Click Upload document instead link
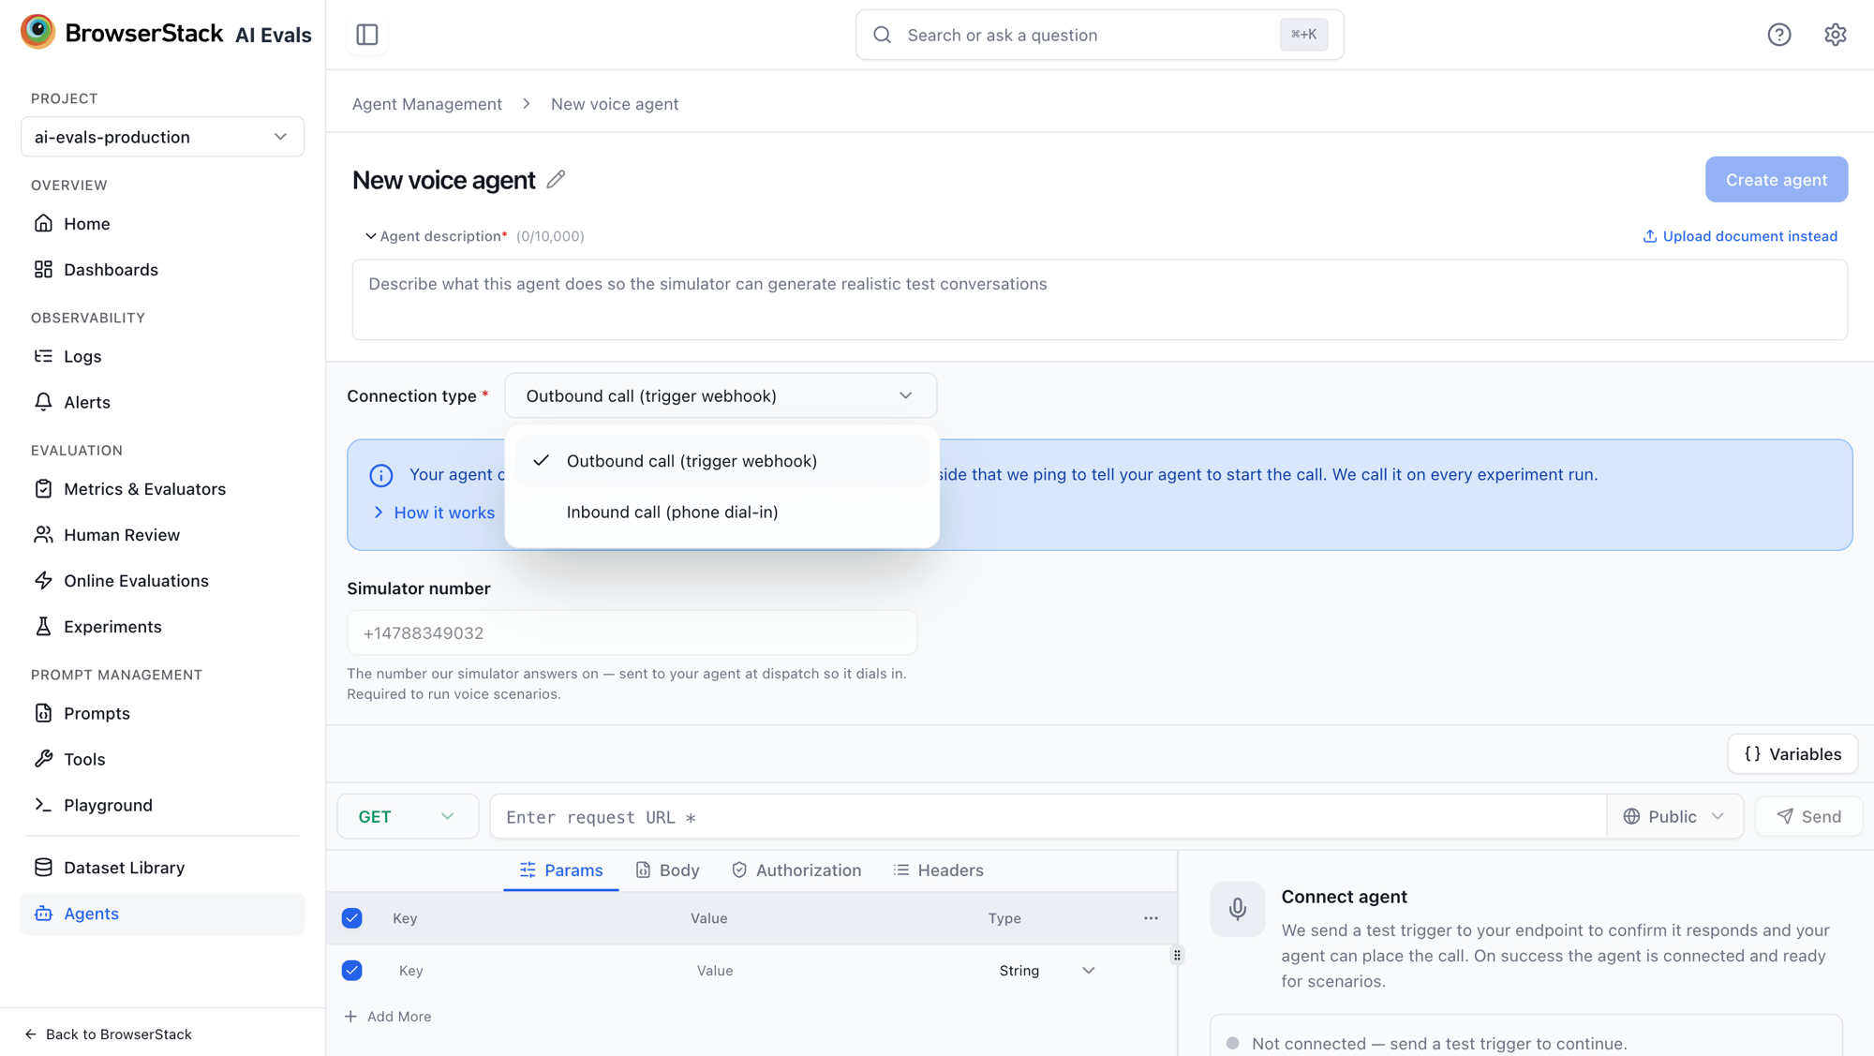 [1740, 236]
